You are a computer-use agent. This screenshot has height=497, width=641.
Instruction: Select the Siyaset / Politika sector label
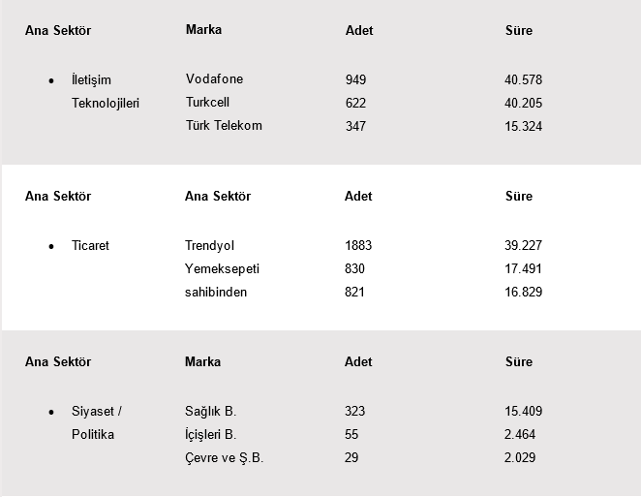click(97, 422)
